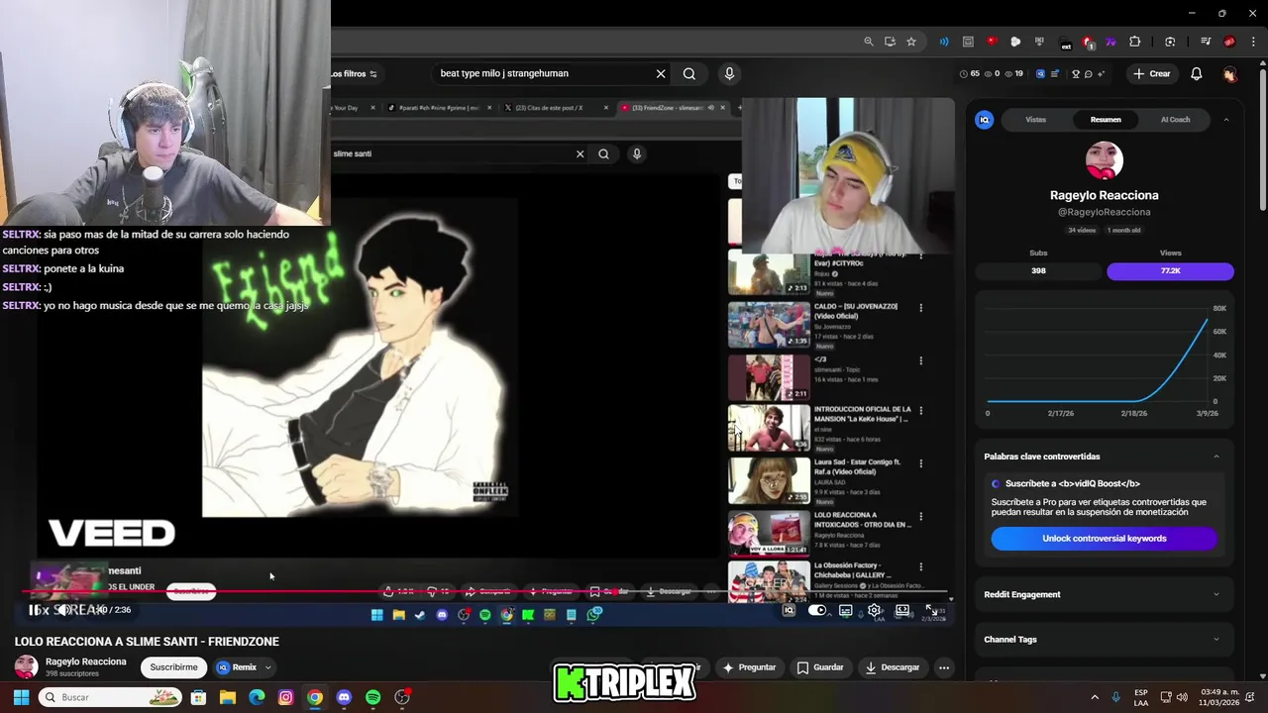
Task: Click the vidIQ IQ logo in panel header
Action: pos(984,120)
